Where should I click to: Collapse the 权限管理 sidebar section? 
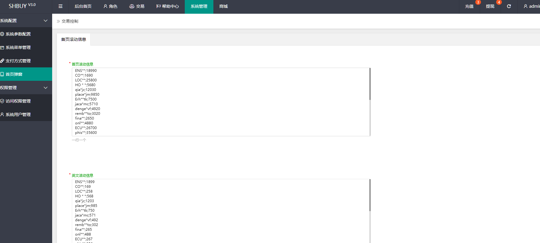coord(45,88)
